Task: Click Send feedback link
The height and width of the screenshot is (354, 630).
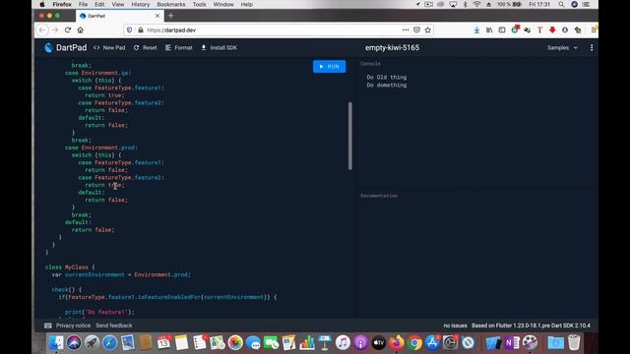Action: point(114,325)
